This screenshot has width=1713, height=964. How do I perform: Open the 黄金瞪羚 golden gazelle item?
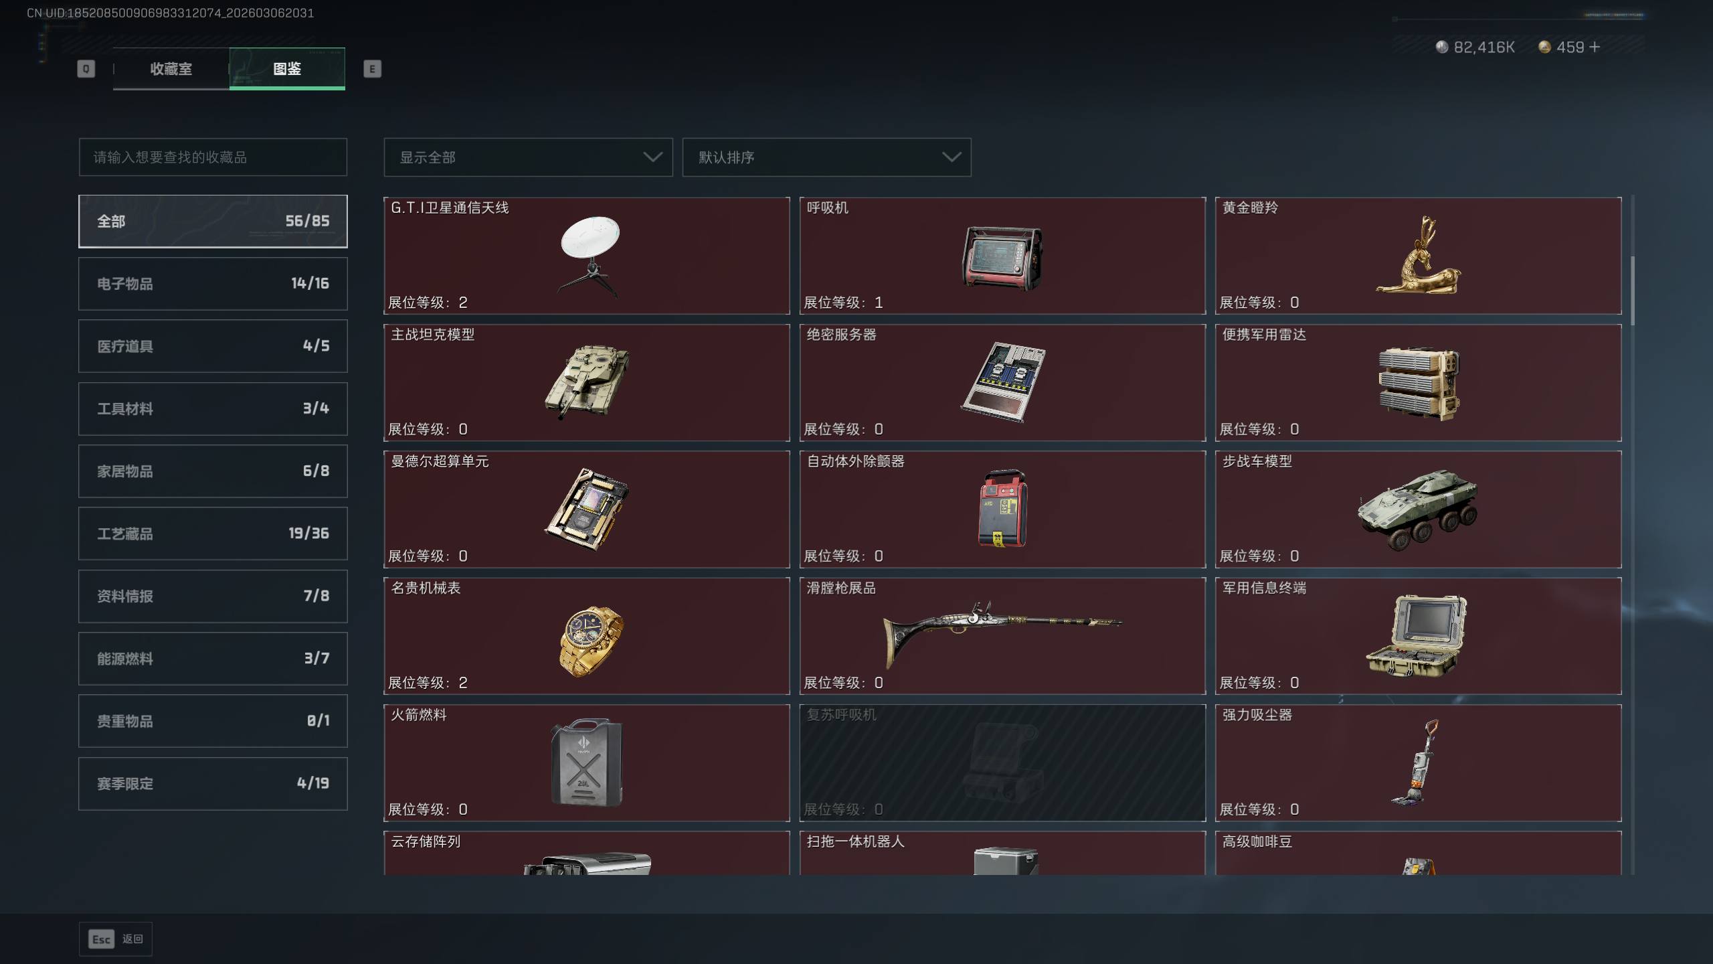click(1418, 255)
